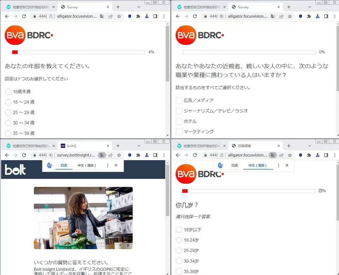The height and width of the screenshot is (275, 339).
Task: Open extensions puzzle icon in boltQ window
Action: point(138,155)
